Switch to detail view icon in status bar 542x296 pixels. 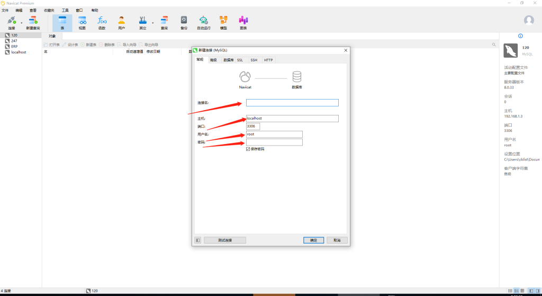click(522, 291)
